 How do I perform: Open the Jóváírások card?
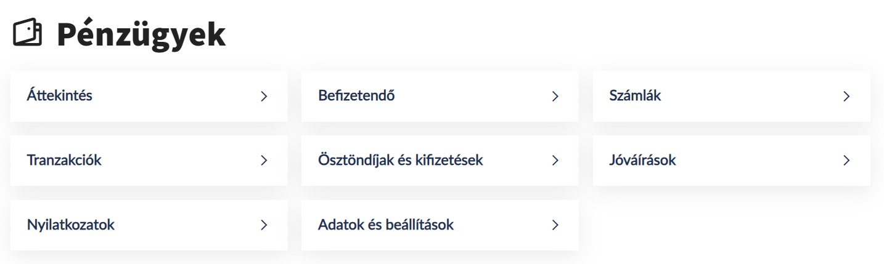[731, 161]
